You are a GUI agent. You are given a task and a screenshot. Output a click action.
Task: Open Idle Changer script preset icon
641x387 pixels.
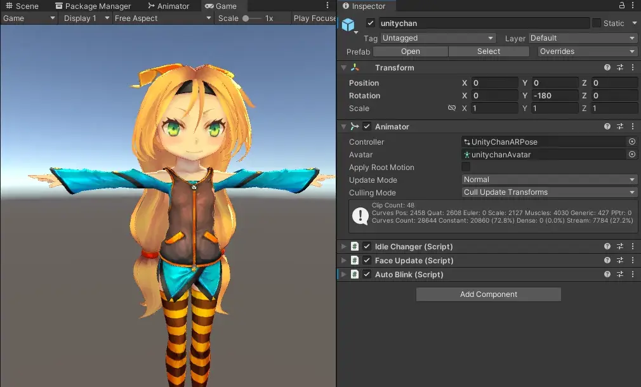click(620, 246)
